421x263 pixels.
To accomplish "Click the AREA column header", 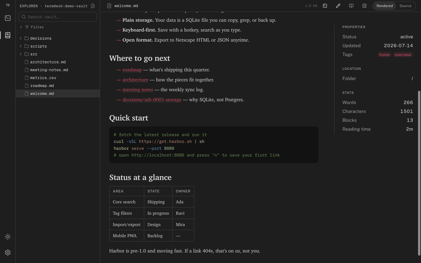I will tap(127, 191).
